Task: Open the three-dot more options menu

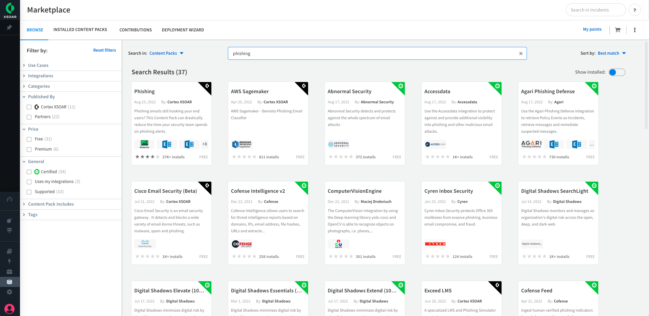Action: 635,30
